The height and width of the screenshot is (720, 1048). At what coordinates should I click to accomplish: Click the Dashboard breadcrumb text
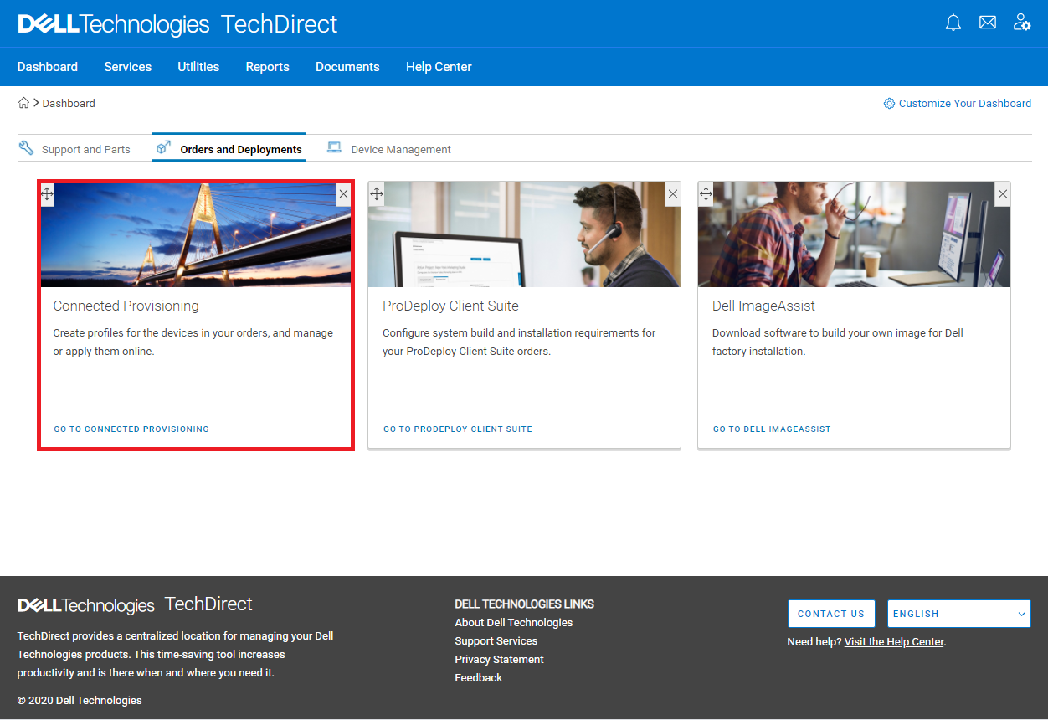[x=69, y=104]
